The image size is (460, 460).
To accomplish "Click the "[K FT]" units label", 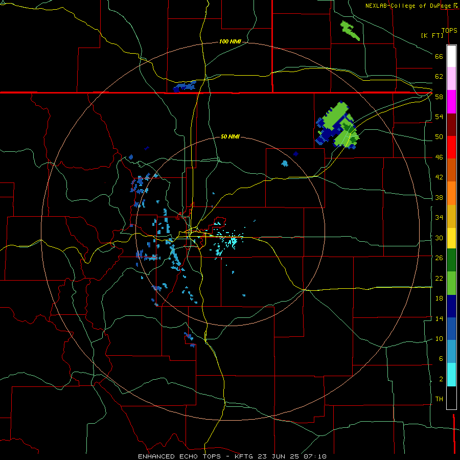I will click(x=432, y=35).
